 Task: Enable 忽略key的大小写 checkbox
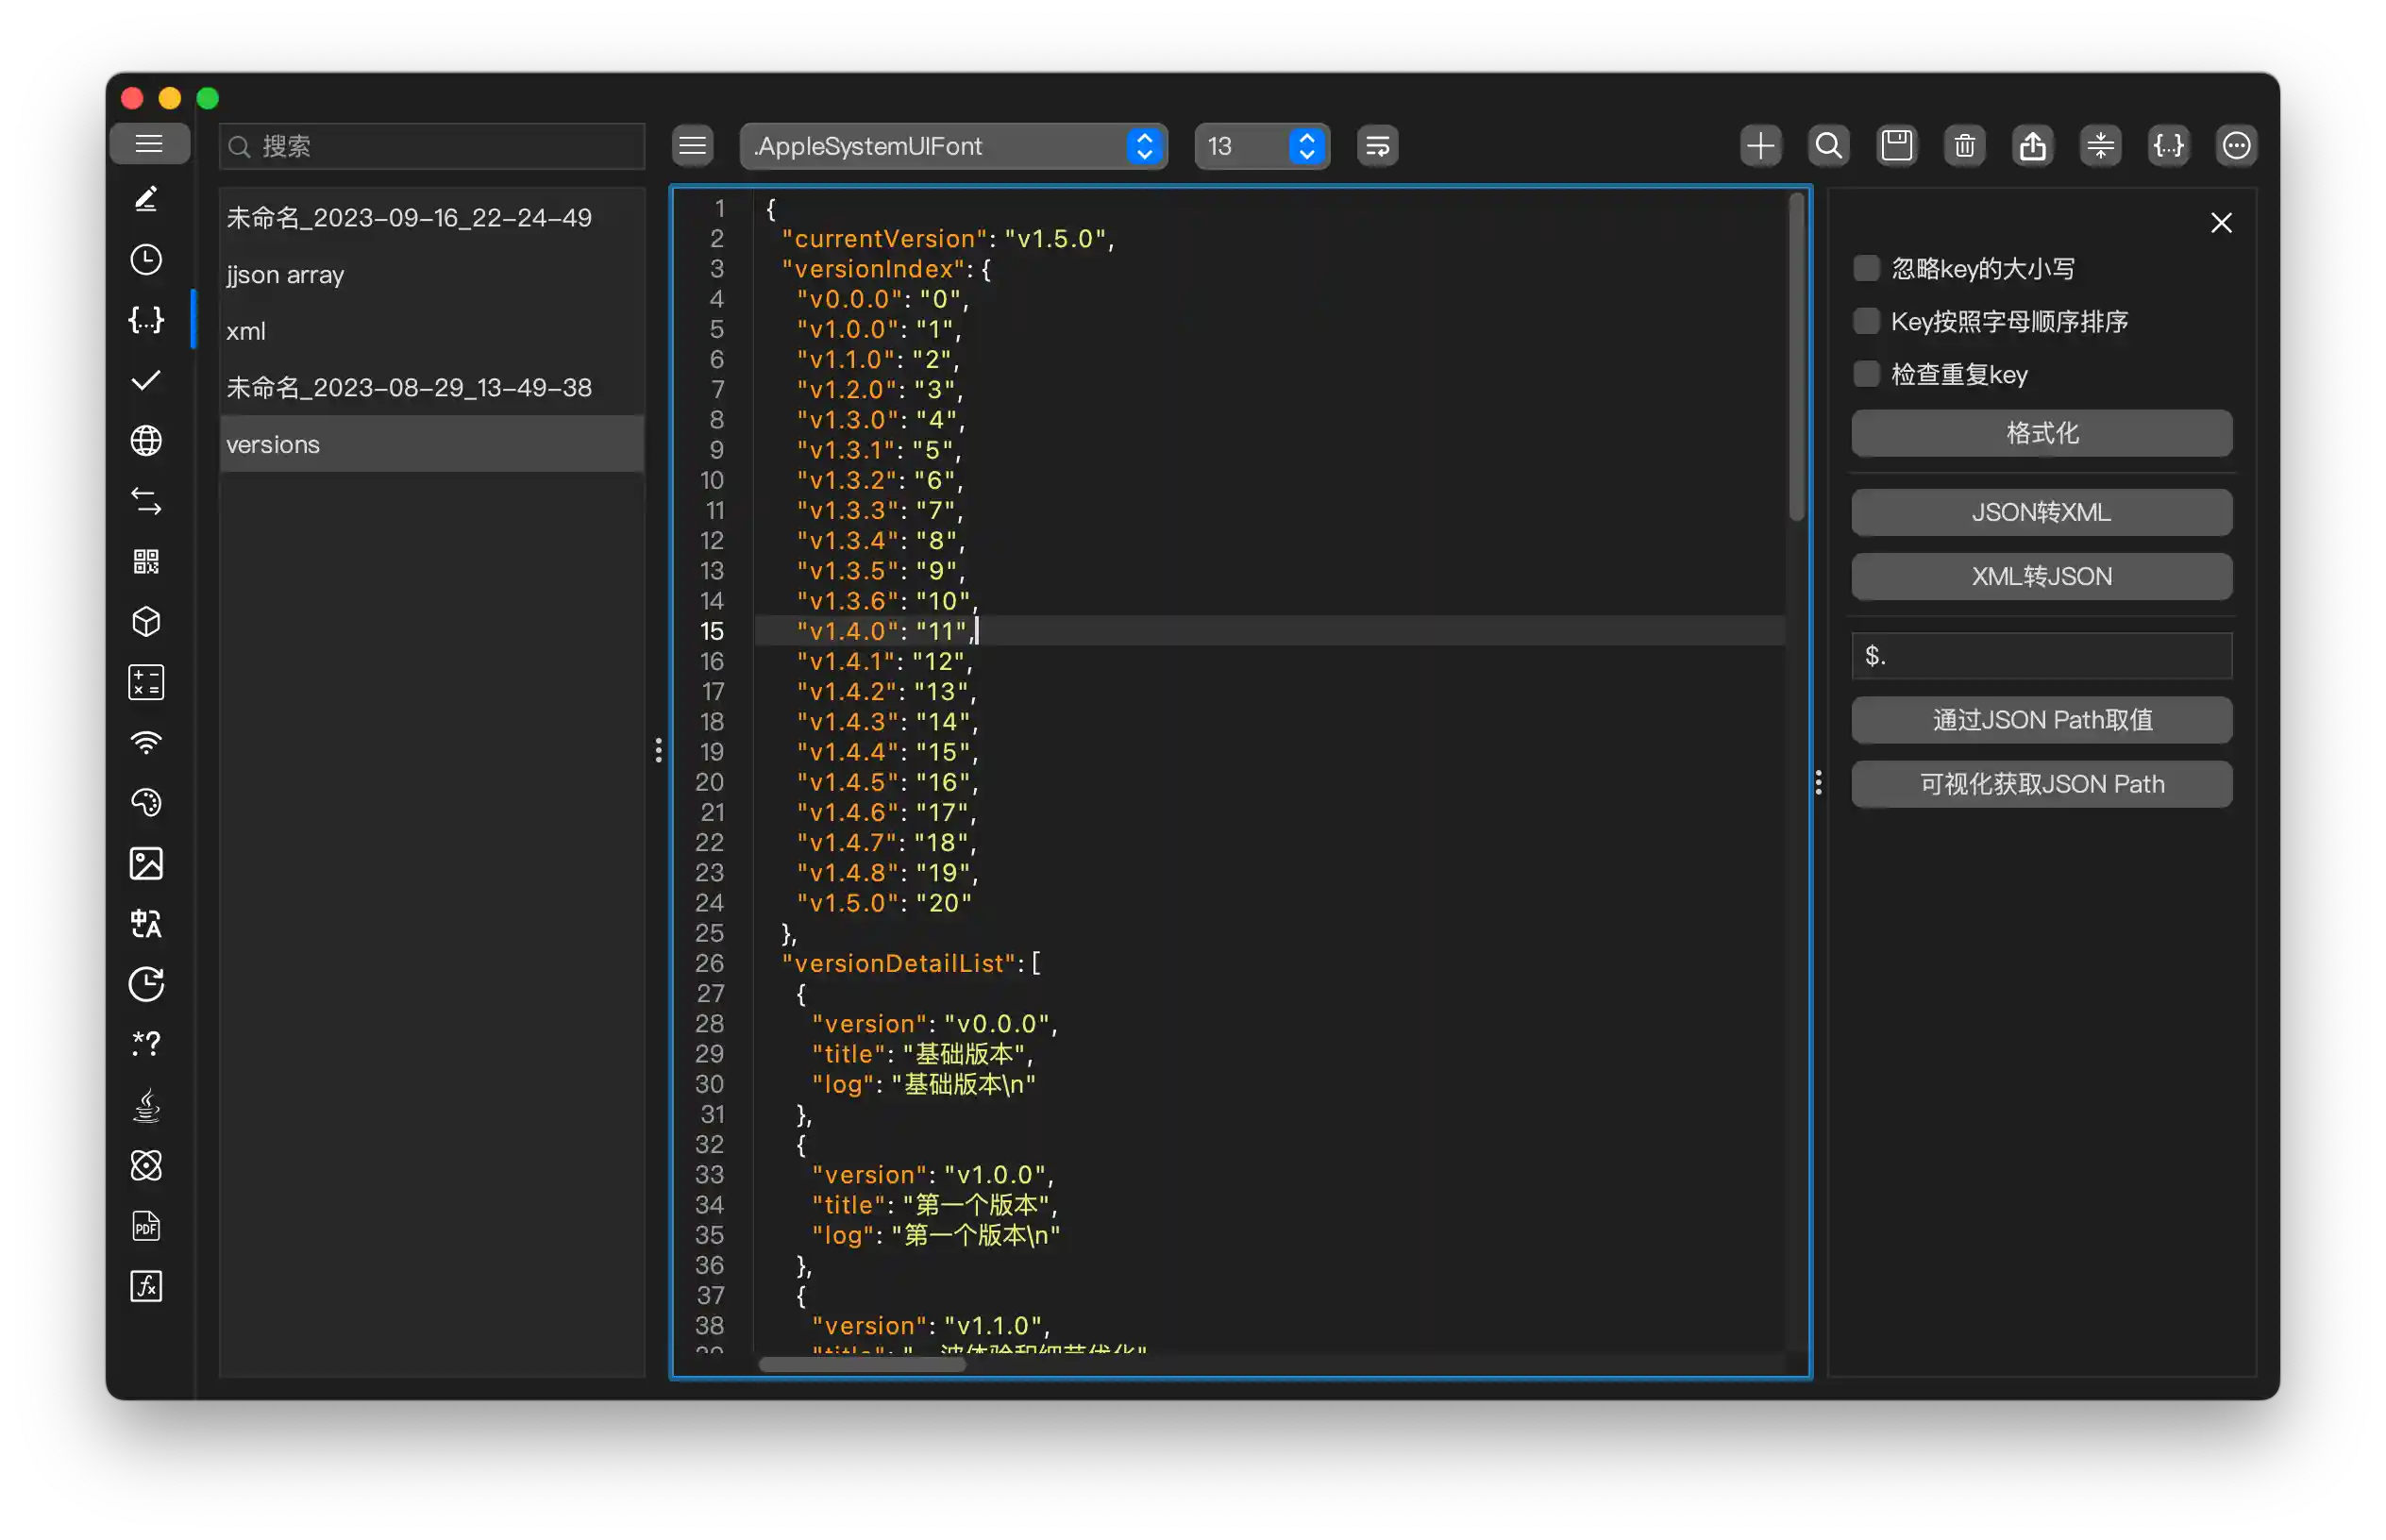[1866, 268]
